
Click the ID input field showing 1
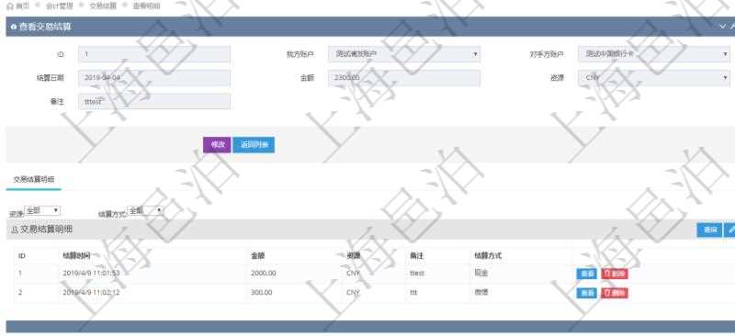(154, 54)
